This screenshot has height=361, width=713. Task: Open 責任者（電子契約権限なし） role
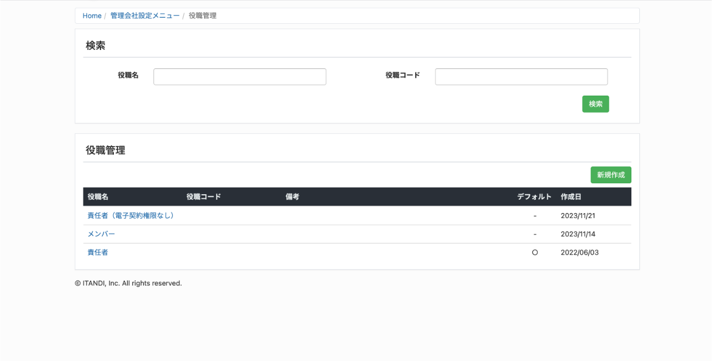(131, 216)
